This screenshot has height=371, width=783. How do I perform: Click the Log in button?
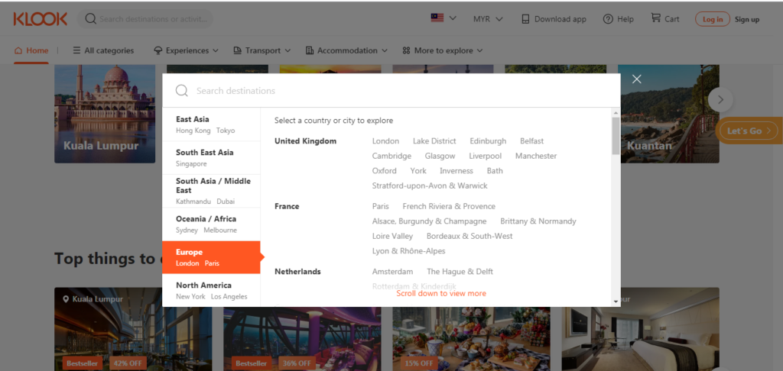pos(713,19)
